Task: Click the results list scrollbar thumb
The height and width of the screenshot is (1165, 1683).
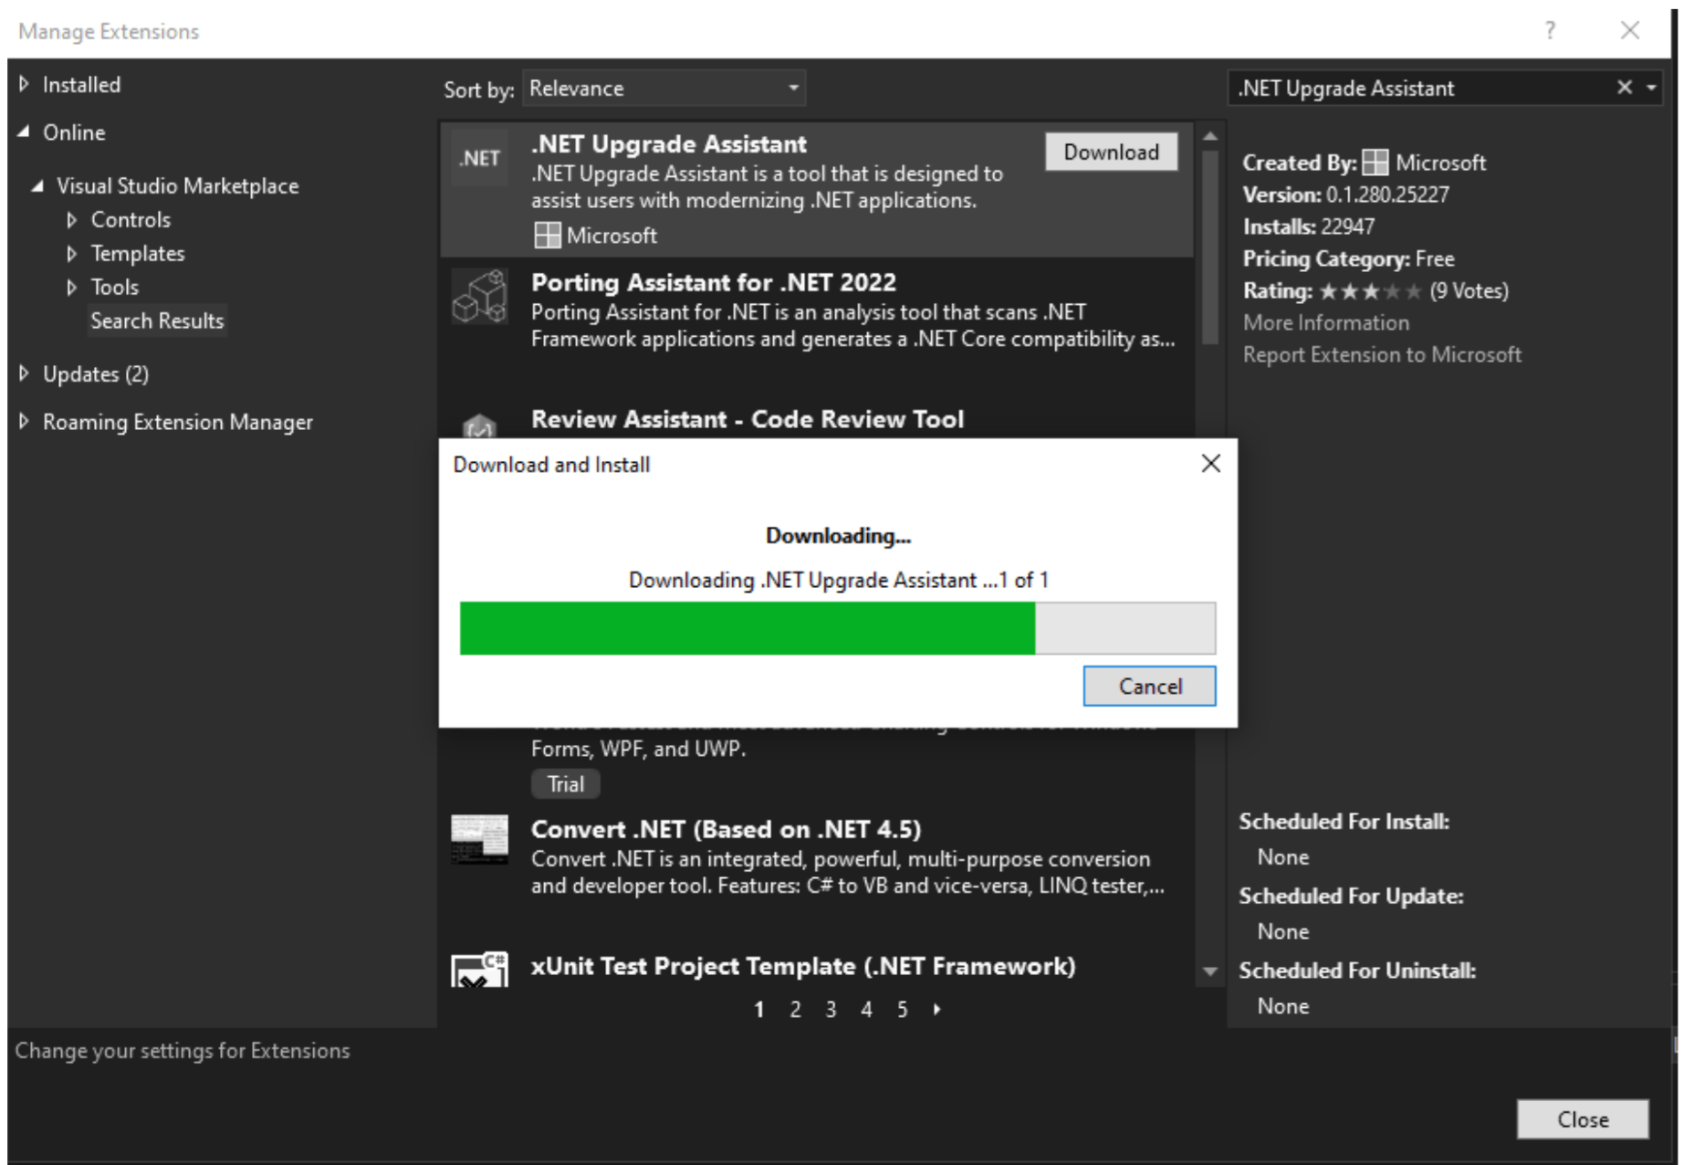Action: pyautogui.click(x=1210, y=247)
